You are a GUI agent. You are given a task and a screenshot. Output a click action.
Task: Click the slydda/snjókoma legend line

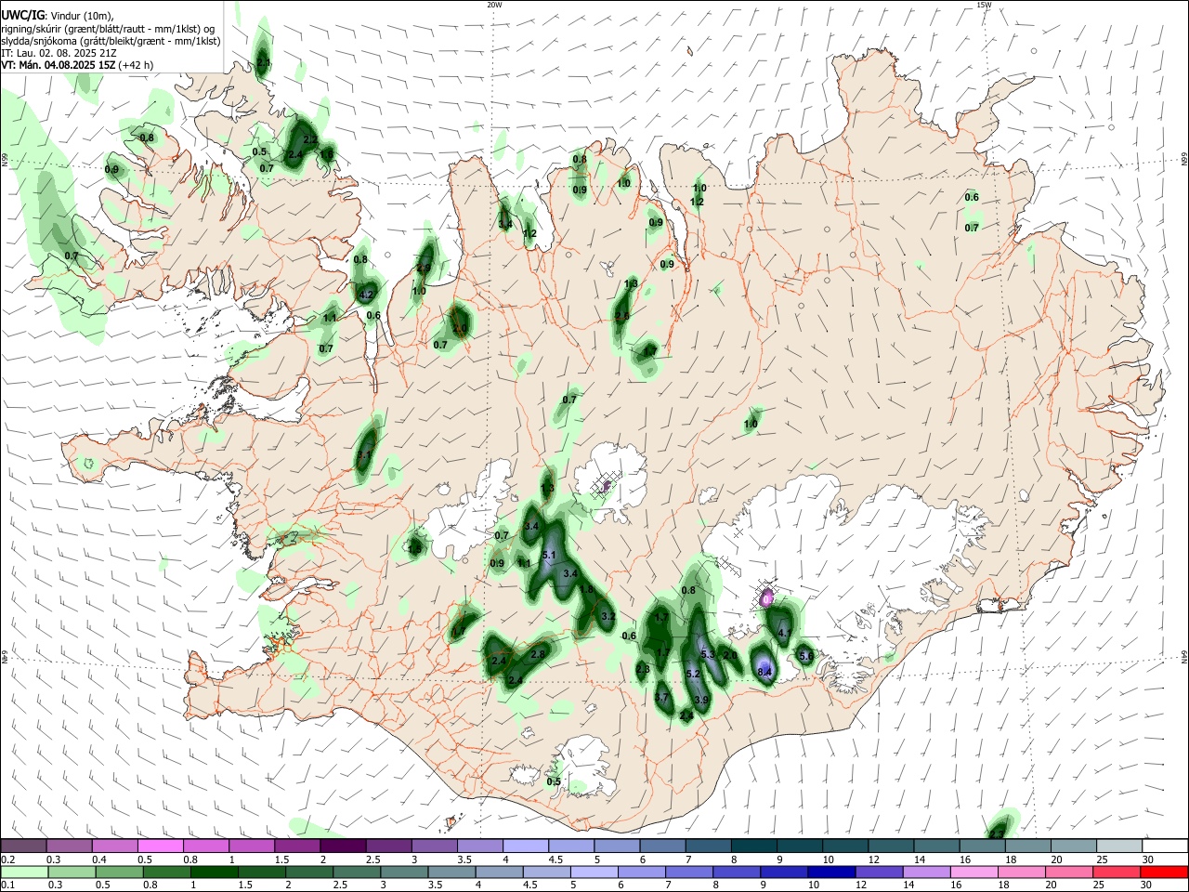click(111, 41)
